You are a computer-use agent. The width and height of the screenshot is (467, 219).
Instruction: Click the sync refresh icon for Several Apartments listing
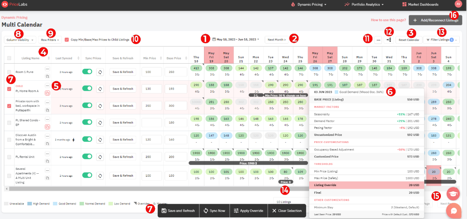[100, 175]
